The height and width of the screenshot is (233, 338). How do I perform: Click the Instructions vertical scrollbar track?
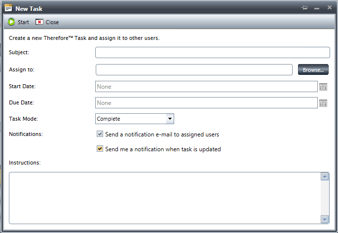325,198
